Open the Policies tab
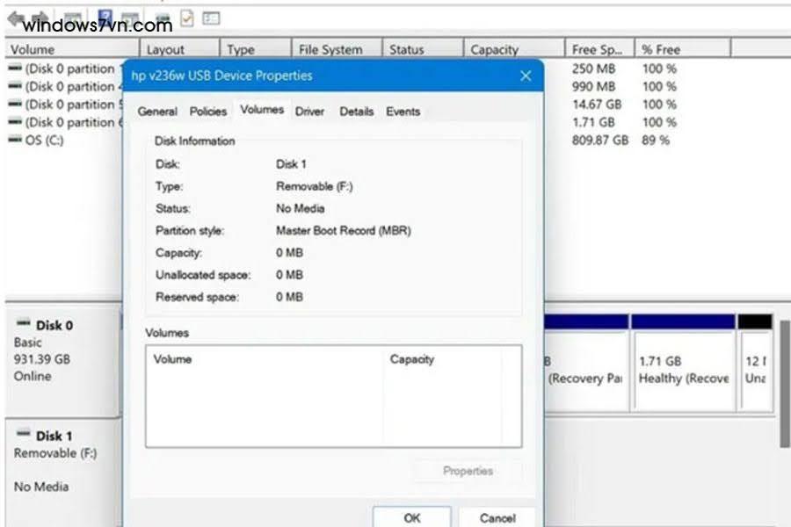Viewport: 791px width, 527px height. click(x=207, y=112)
